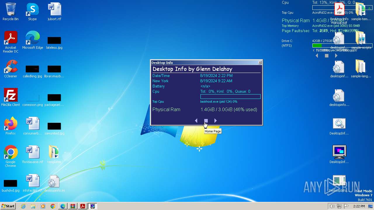Click taskhost.exe (pid:124) 0% text
This screenshot has width=374, height=210.
coord(219,101)
